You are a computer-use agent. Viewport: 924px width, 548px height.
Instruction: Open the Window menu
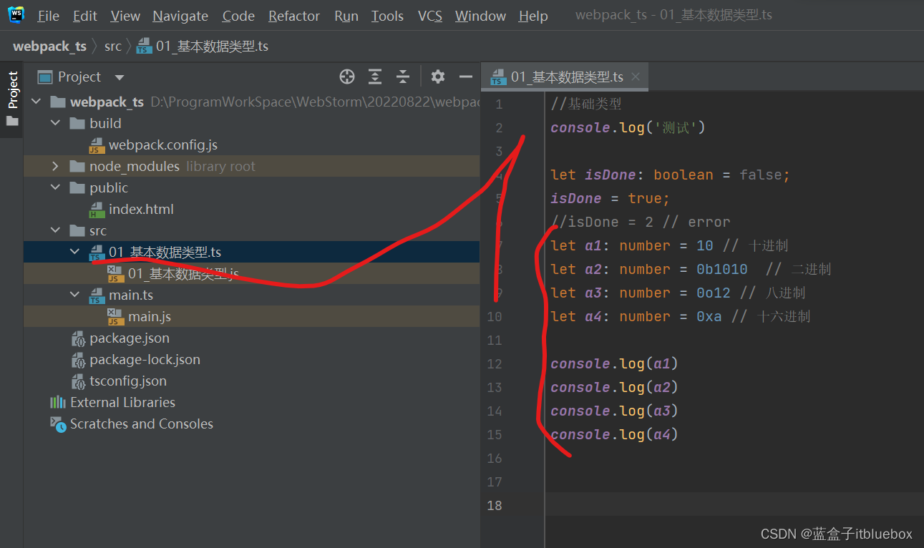(480, 16)
